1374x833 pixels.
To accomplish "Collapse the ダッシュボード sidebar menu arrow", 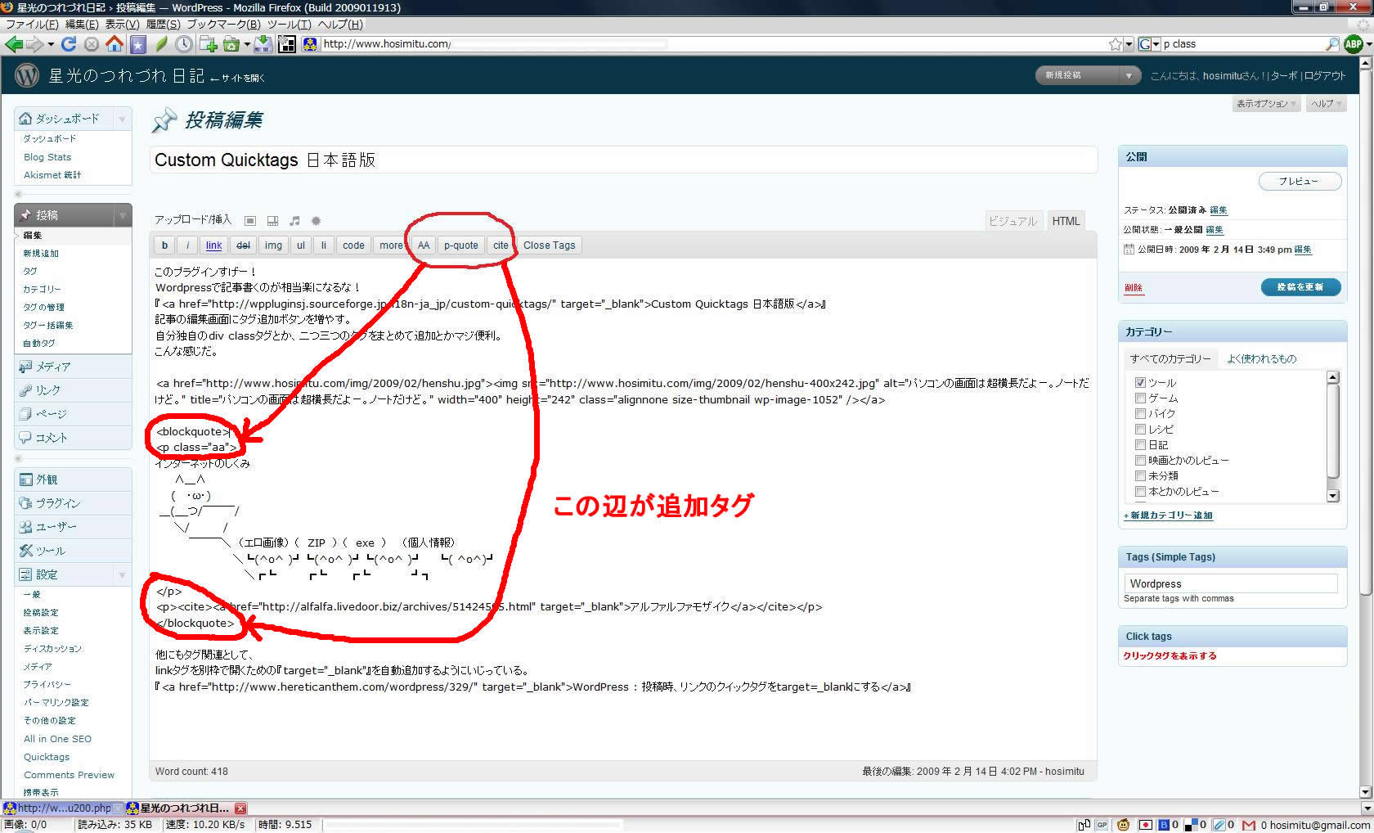I will coord(122,119).
